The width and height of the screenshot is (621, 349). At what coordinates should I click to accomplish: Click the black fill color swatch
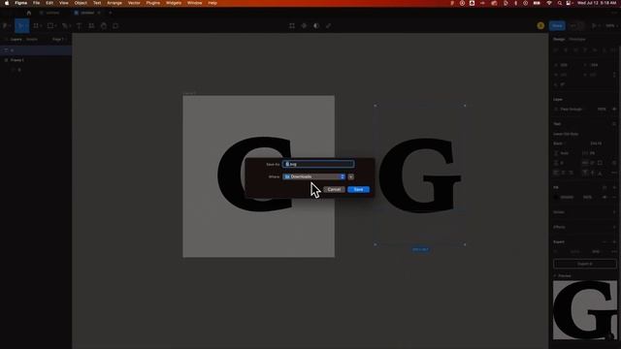pos(556,197)
